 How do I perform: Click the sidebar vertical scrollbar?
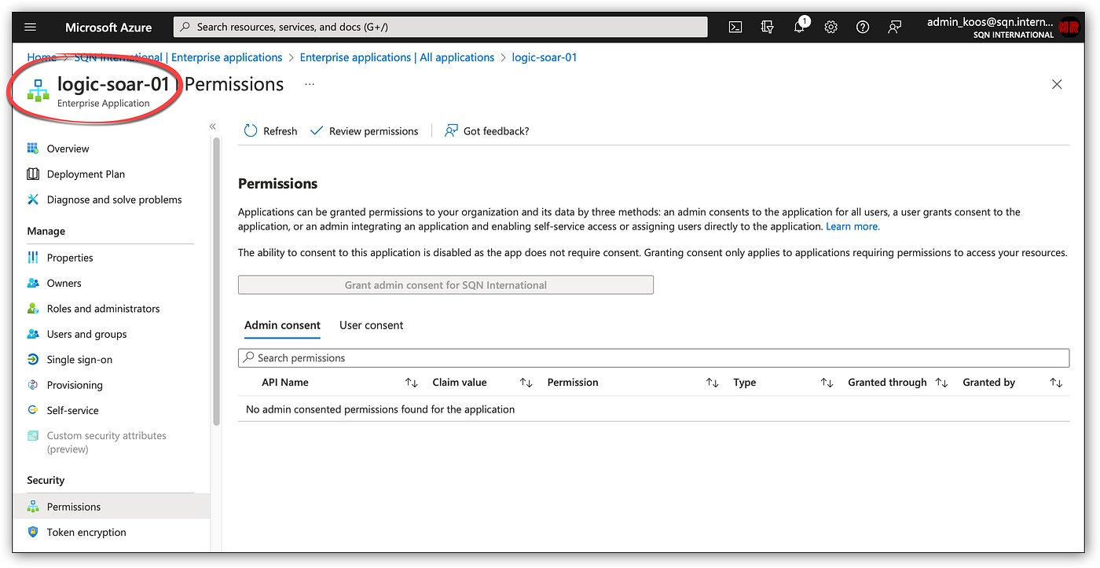pyautogui.click(x=217, y=281)
